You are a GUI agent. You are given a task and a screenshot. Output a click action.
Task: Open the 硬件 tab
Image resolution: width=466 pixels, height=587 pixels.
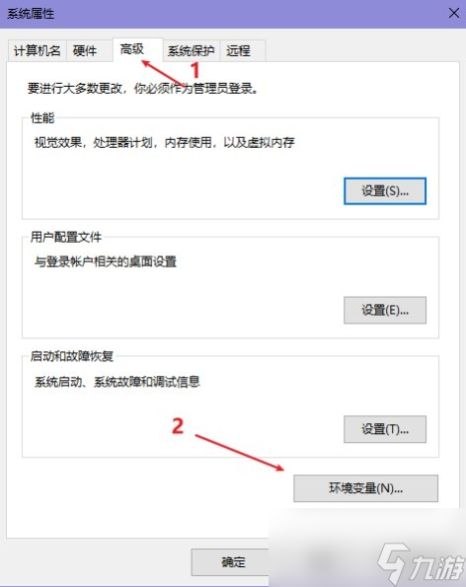(85, 50)
